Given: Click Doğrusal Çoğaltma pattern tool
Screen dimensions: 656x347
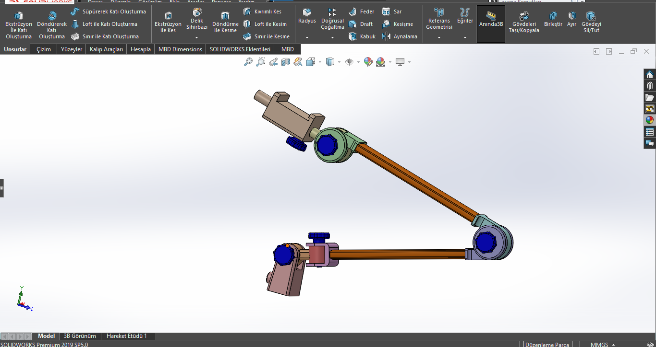Looking at the screenshot, I should point(332,19).
